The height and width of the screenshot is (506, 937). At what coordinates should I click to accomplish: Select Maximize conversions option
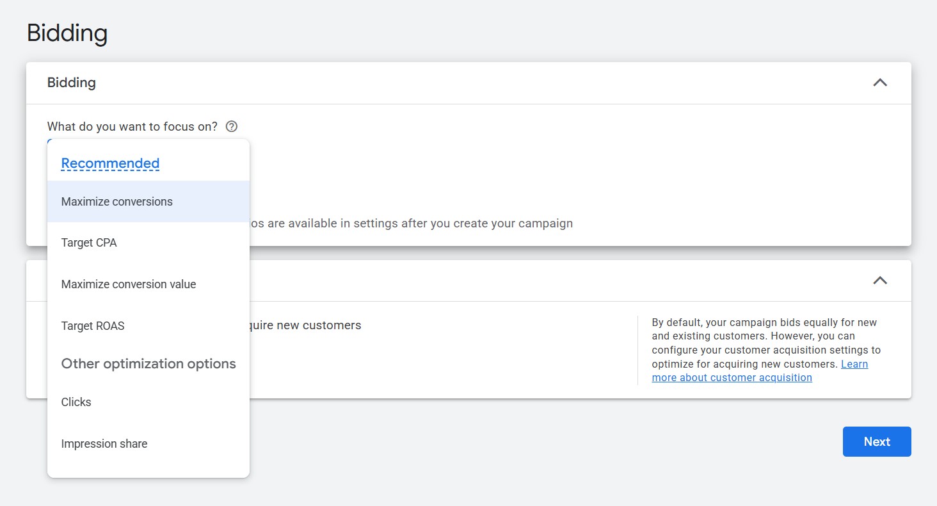click(148, 201)
